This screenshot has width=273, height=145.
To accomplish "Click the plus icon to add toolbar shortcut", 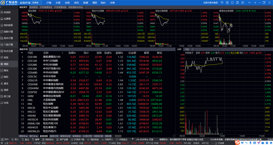I will [132, 139].
